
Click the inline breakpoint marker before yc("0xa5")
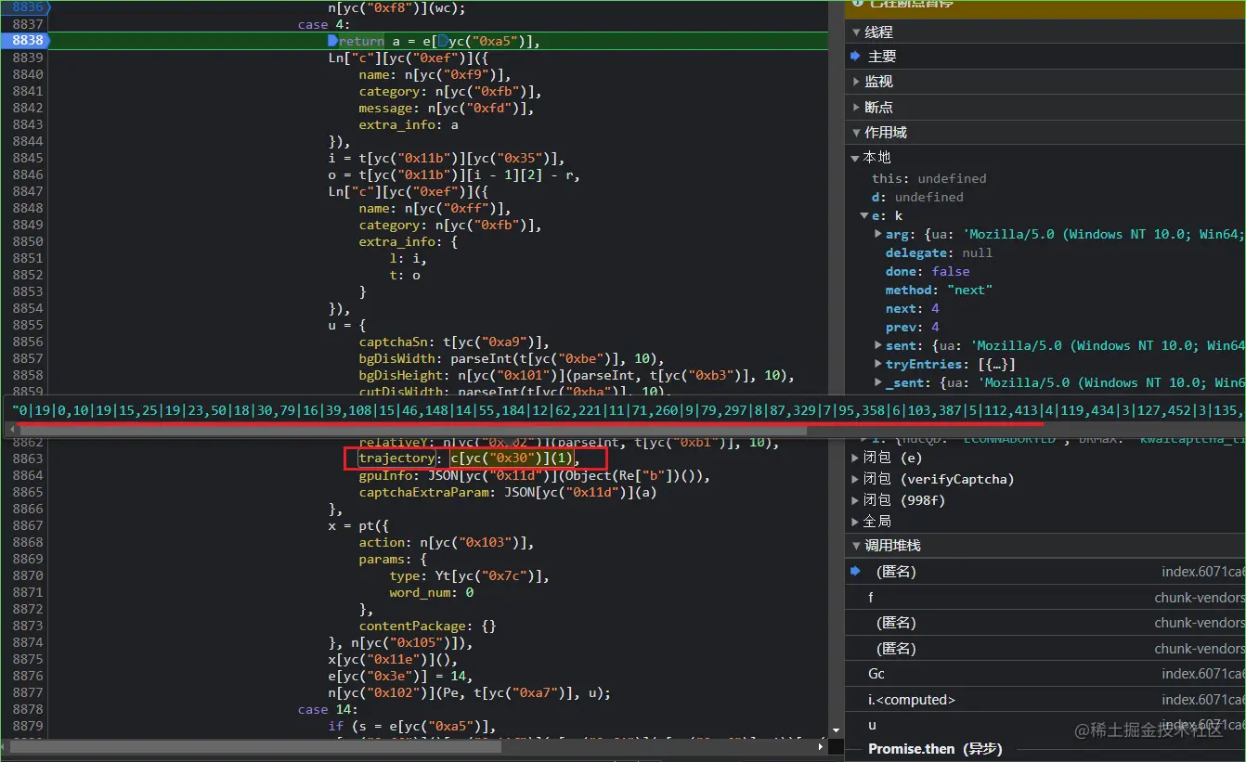(x=443, y=41)
